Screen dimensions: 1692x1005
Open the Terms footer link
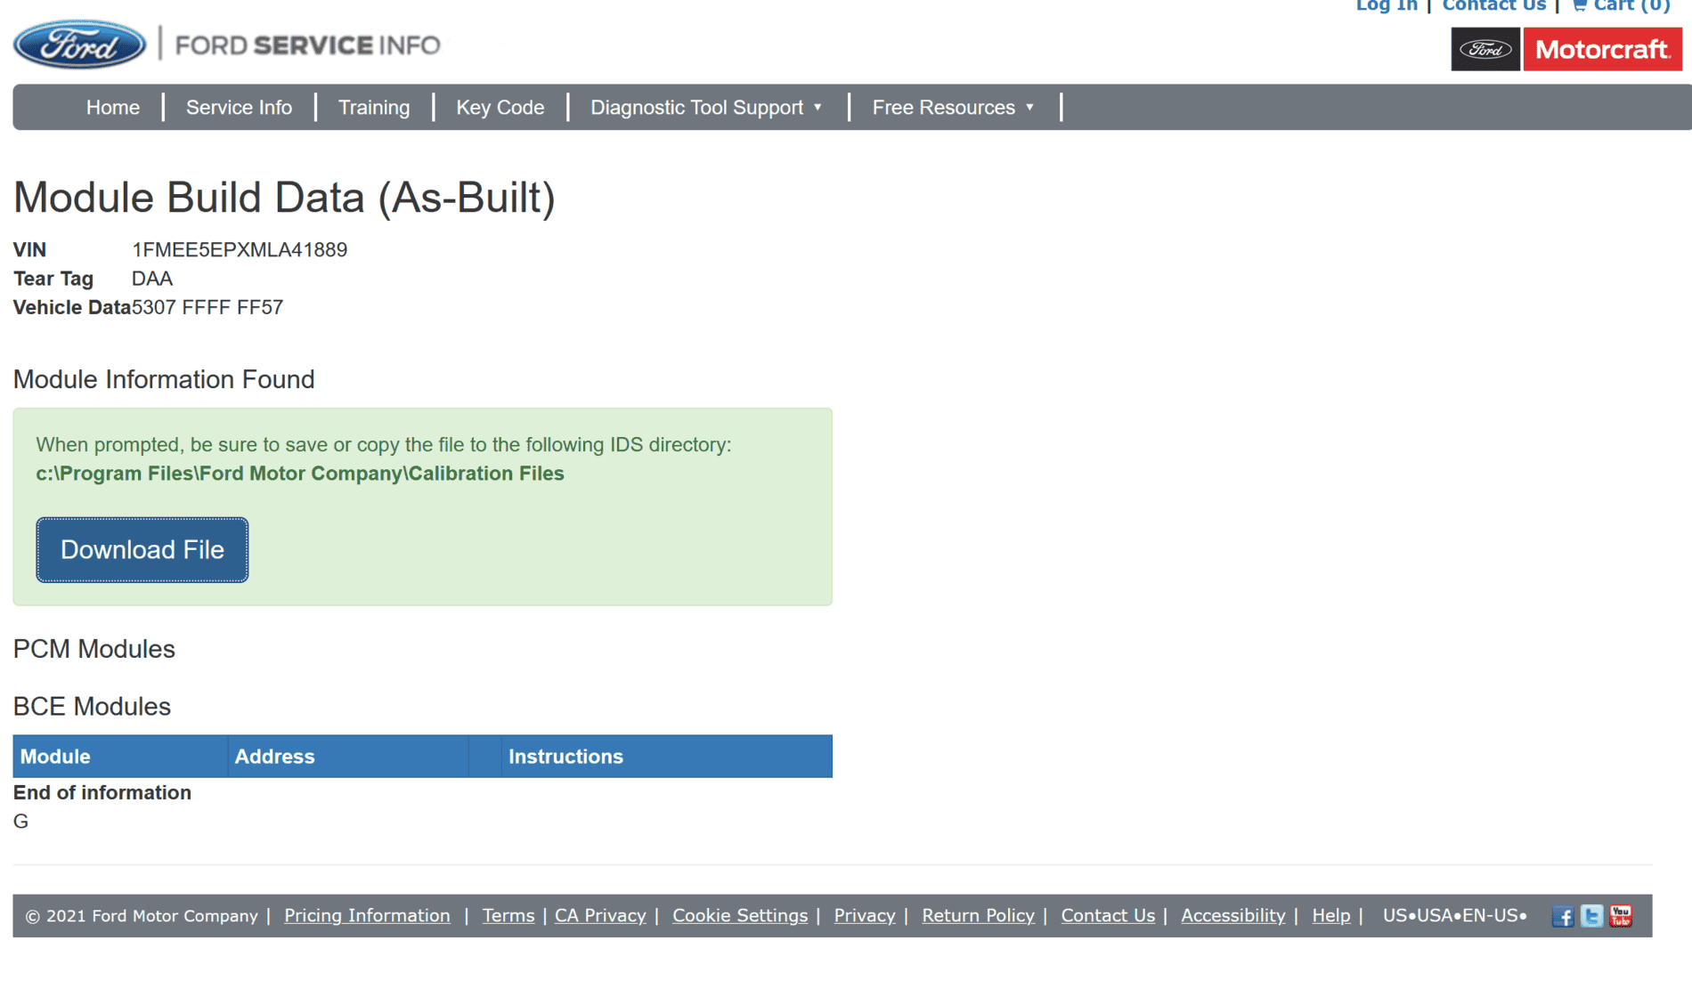click(x=508, y=916)
